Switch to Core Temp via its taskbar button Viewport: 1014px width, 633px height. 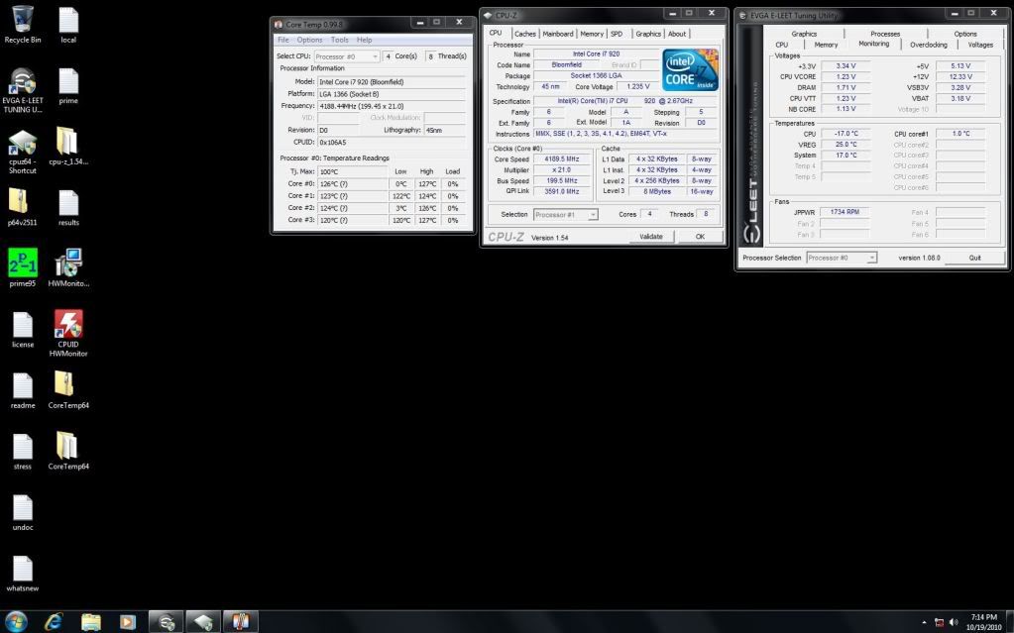click(x=241, y=622)
